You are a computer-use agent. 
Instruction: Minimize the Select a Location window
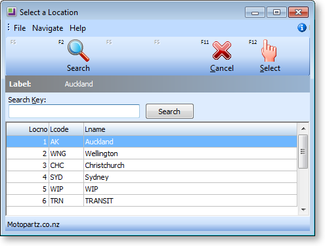tap(255, 12)
